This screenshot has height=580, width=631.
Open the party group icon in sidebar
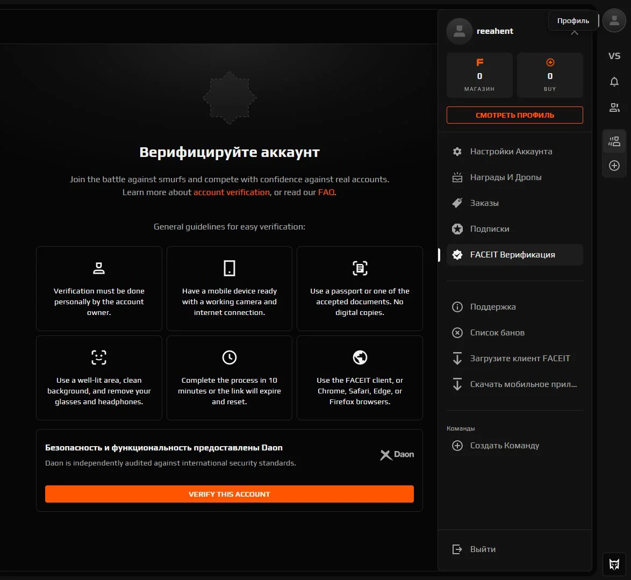coord(614,141)
